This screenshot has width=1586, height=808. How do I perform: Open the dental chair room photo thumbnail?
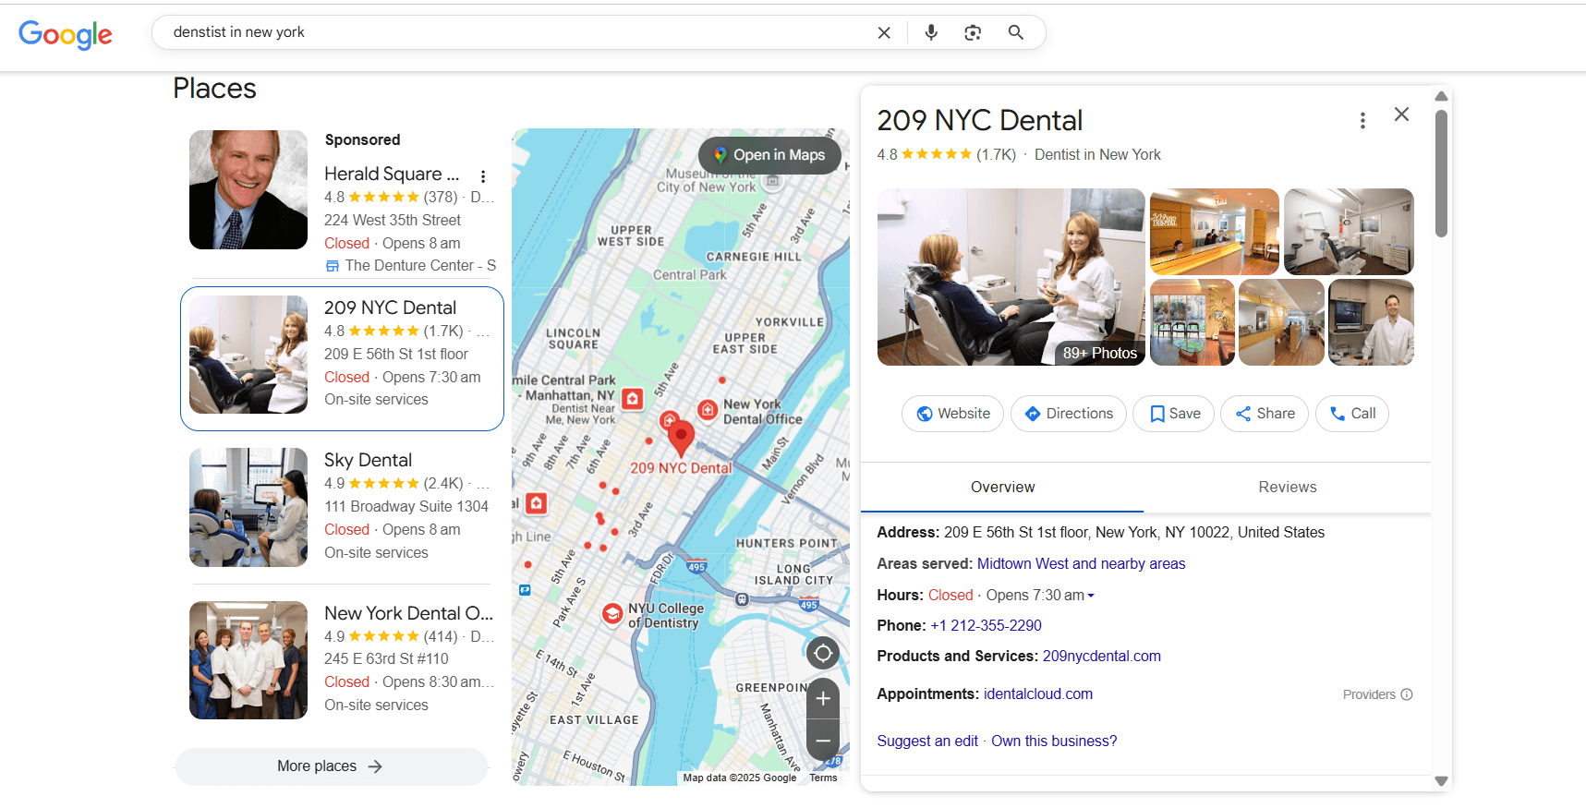(1349, 232)
